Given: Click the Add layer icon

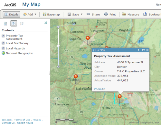Looking at the screenshot, I should pos(25,14).
